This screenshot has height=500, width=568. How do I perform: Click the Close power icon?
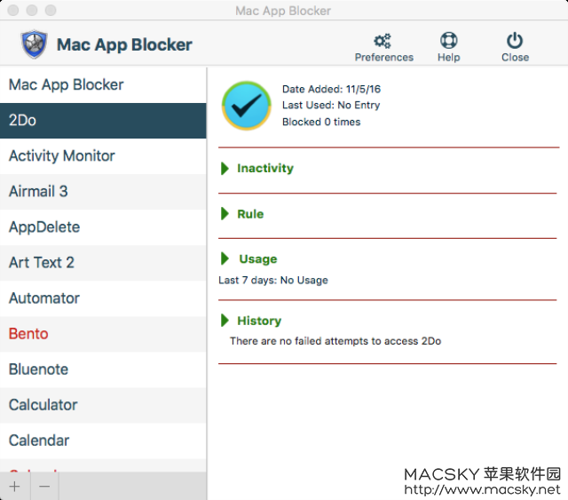coord(515,40)
